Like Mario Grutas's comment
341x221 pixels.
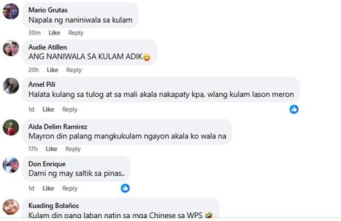click(x=55, y=33)
